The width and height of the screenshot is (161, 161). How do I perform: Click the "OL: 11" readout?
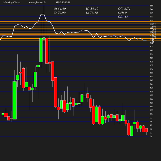(x=123, y=17)
